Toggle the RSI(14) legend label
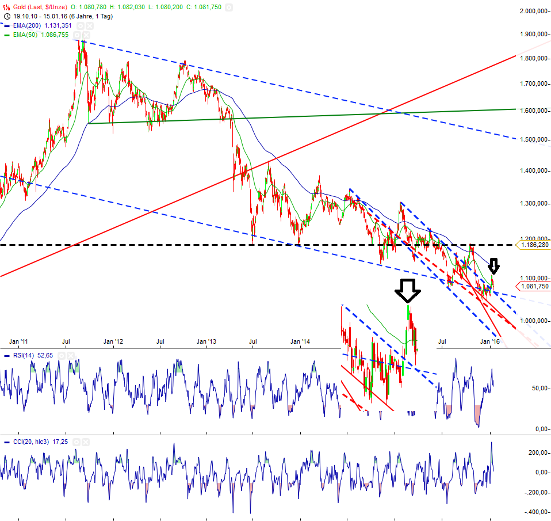Screen dimensions: 551x521 coord(23,355)
